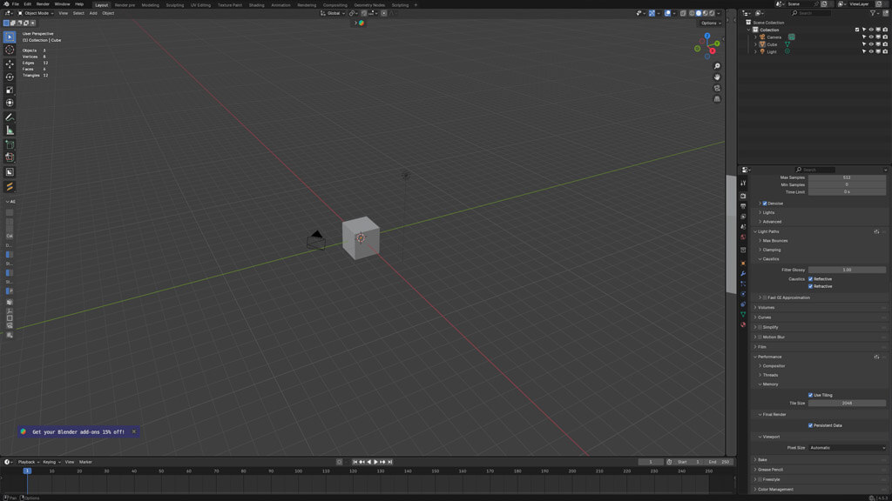Select the Rotate tool in the toolbar
Viewport: 892px width, 501px height.
click(10, 77)
